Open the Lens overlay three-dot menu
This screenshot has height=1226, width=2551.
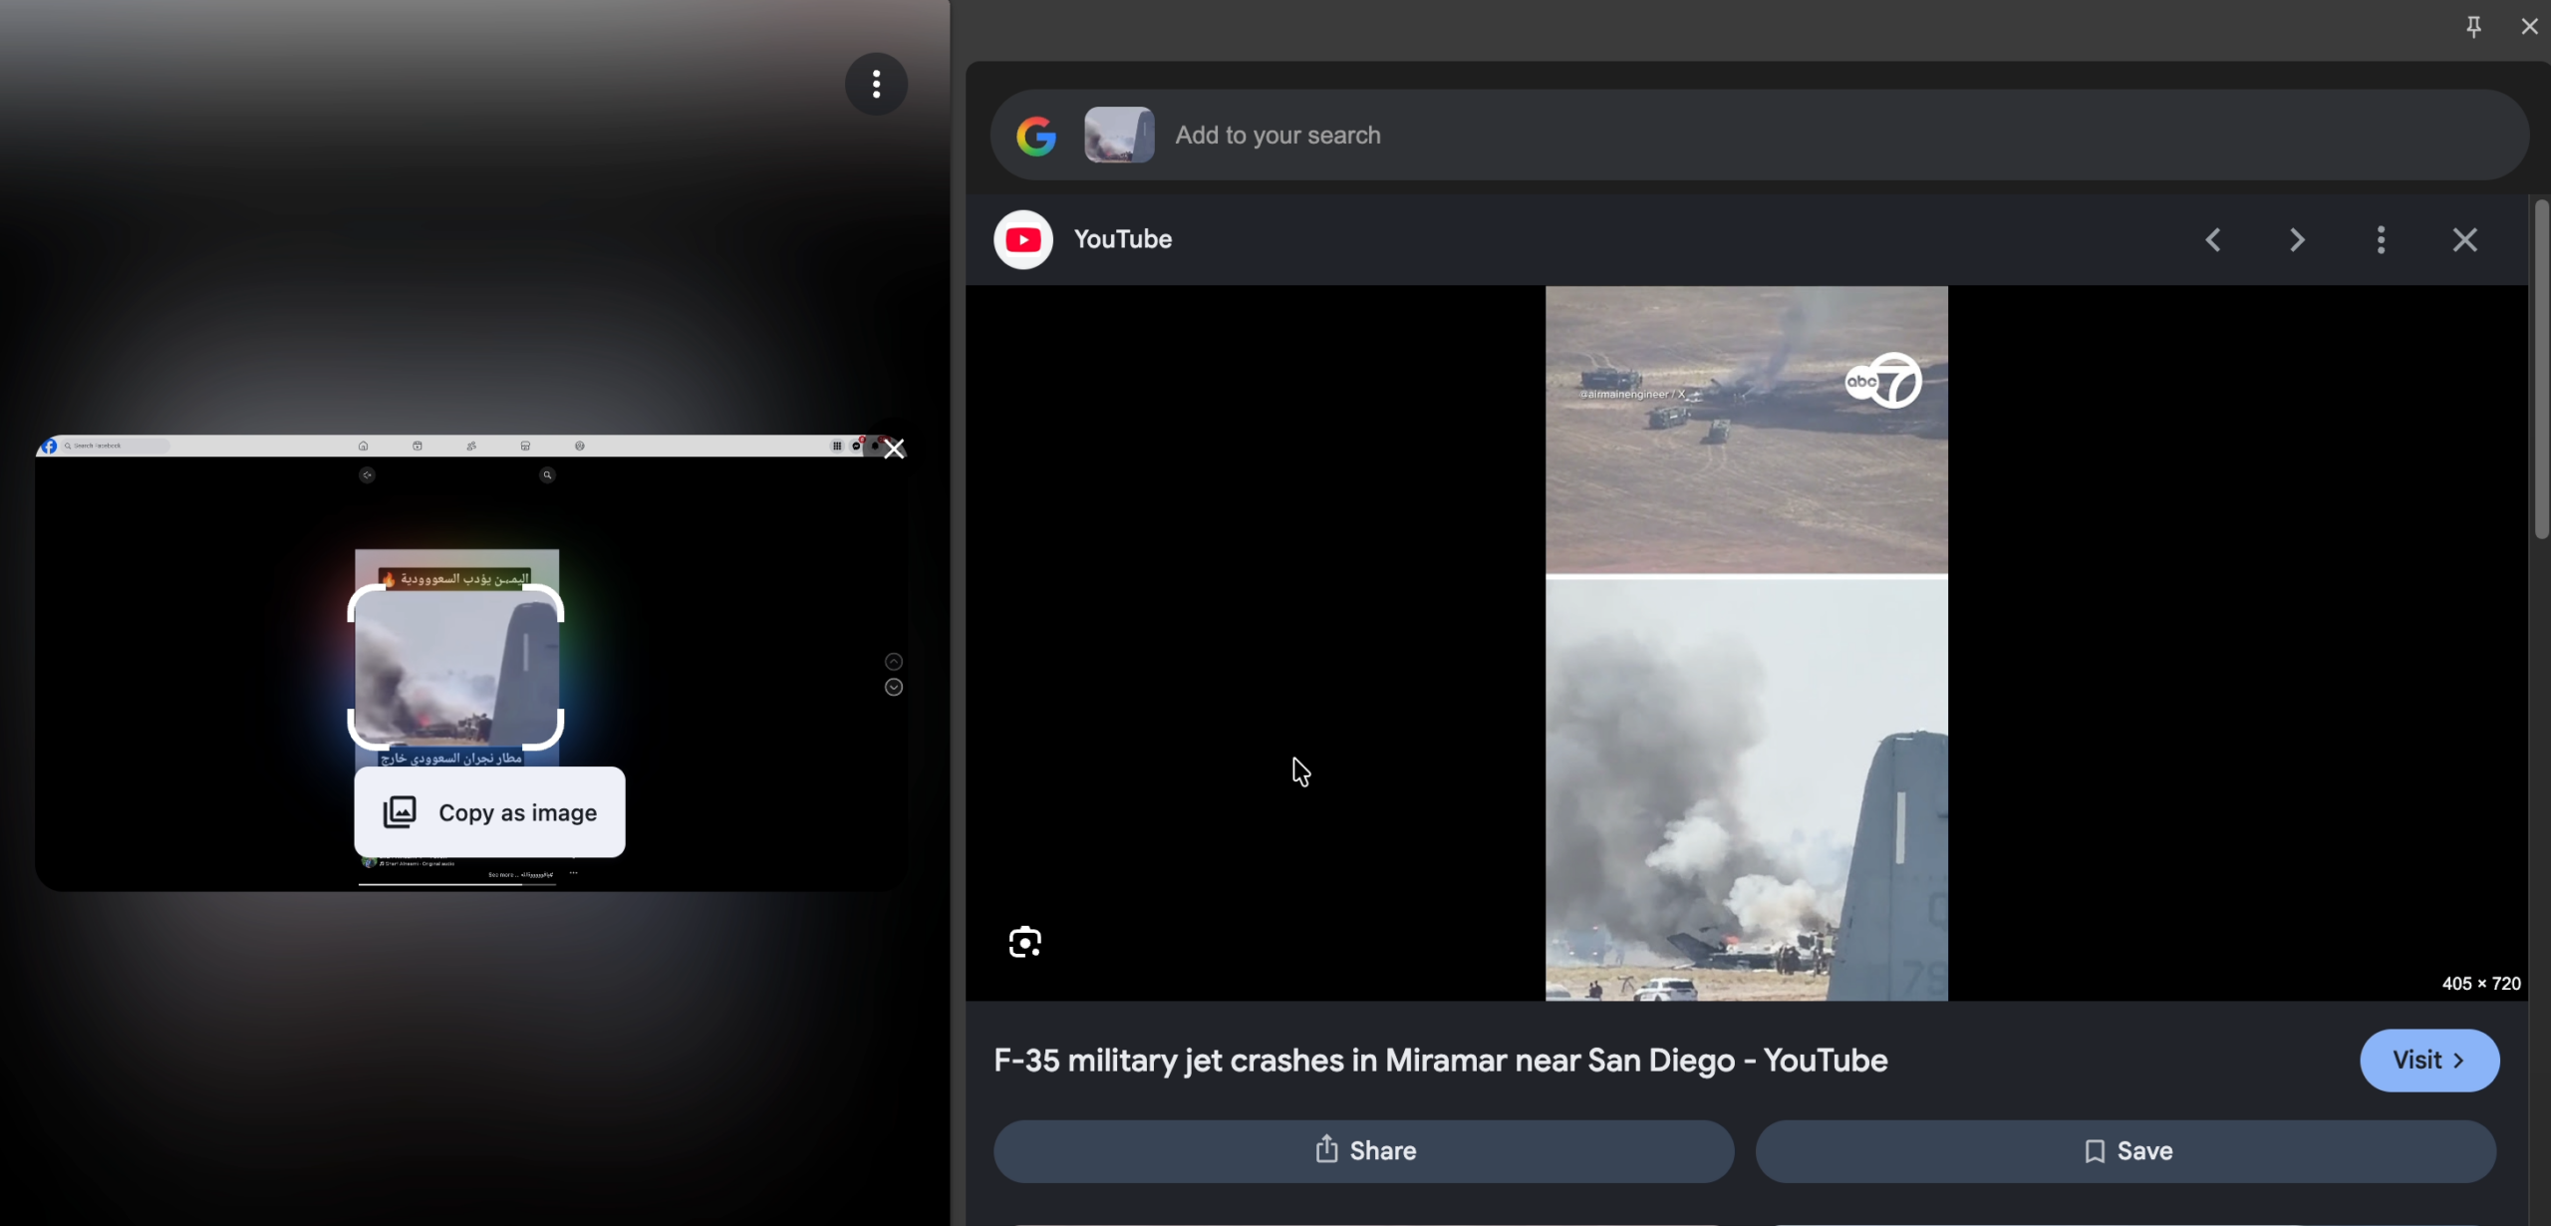pos(876,84)
